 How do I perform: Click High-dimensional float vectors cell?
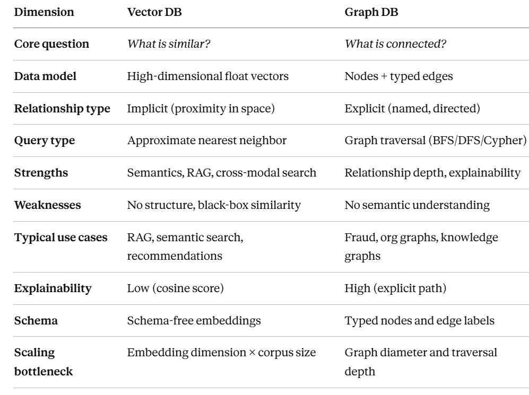[208, 76]
